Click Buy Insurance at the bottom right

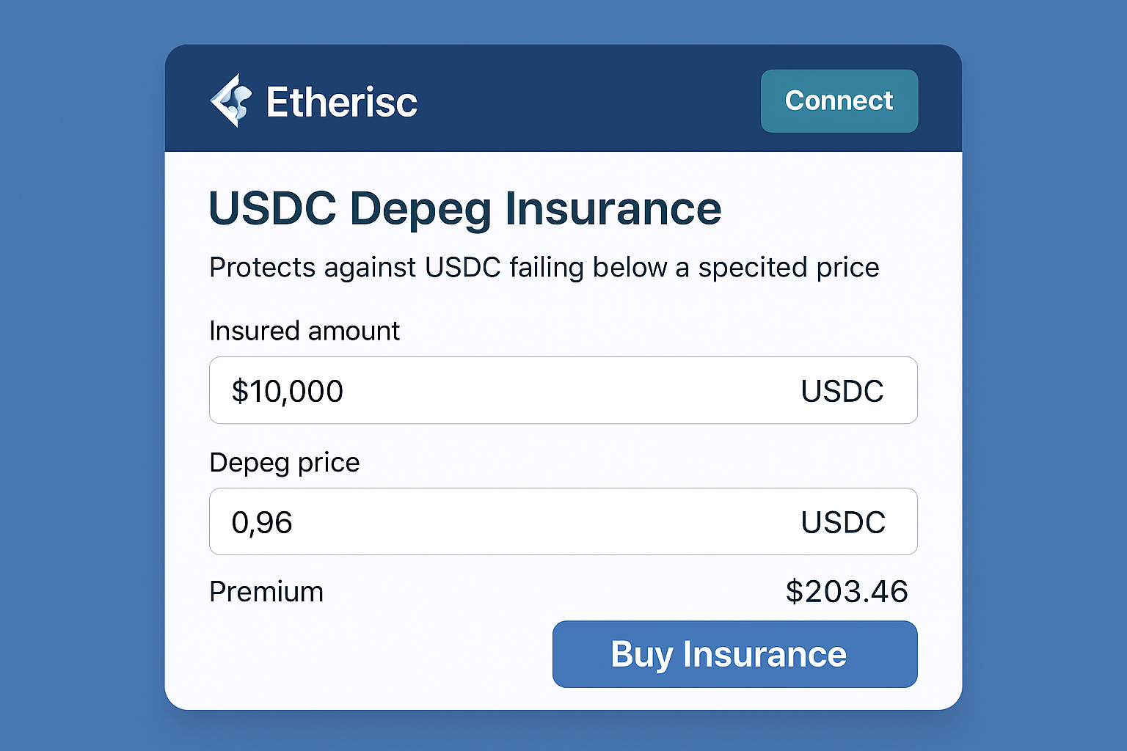(x=734, y=654)
